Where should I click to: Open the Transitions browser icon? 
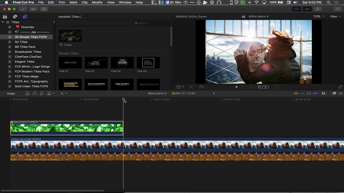pos(341,93)
